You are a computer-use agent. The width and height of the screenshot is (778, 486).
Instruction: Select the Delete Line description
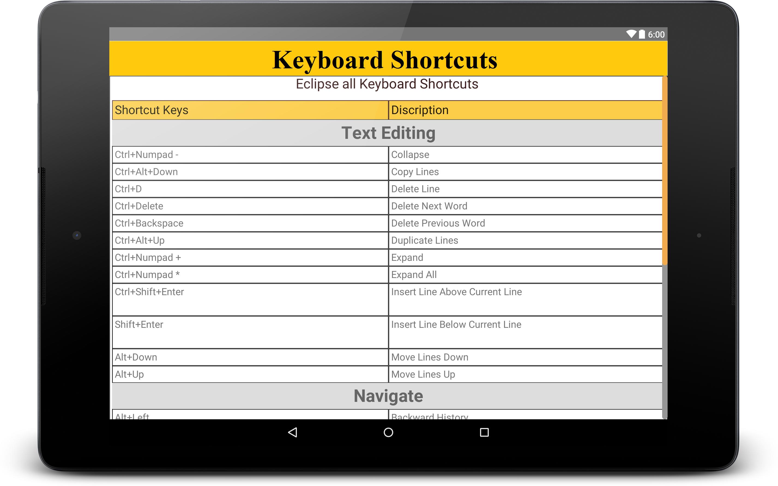click(x=525, y=189)
